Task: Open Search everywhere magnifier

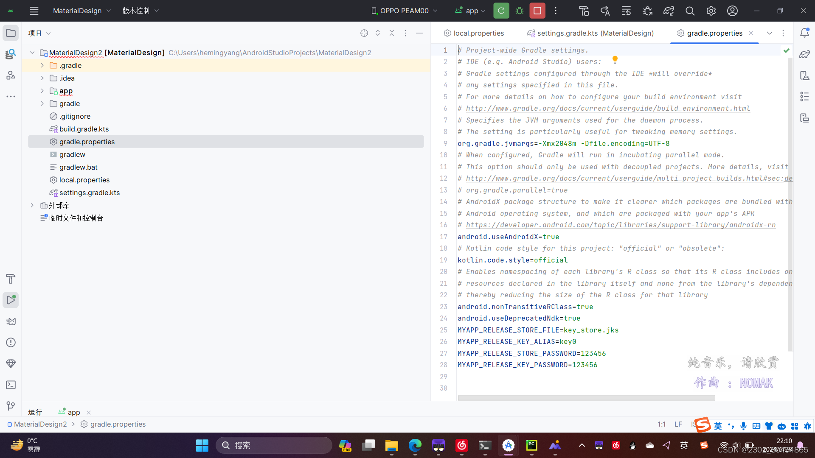Action: click(690, 11)
